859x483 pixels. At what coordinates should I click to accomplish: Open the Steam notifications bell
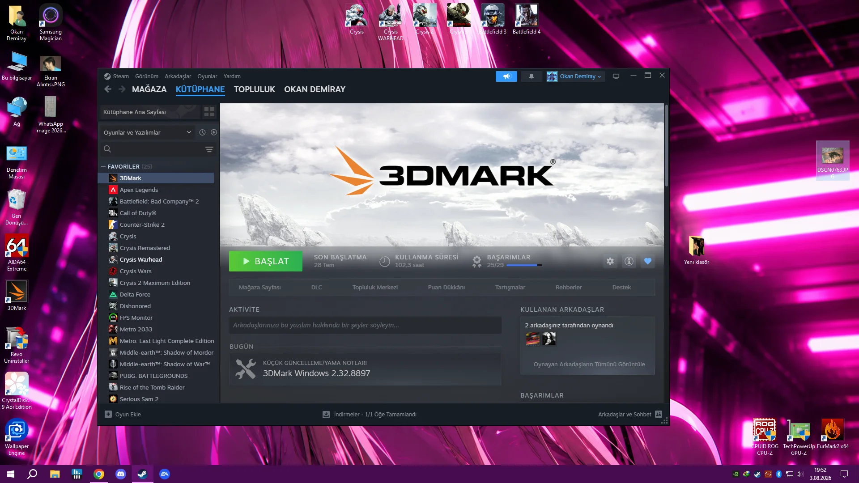point(531,76)
